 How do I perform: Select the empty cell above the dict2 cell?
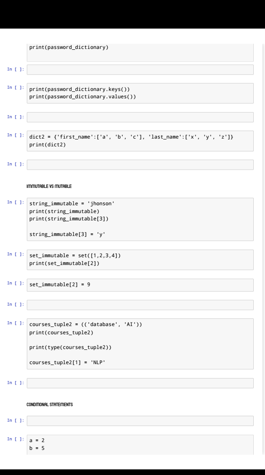click(140, 117)
